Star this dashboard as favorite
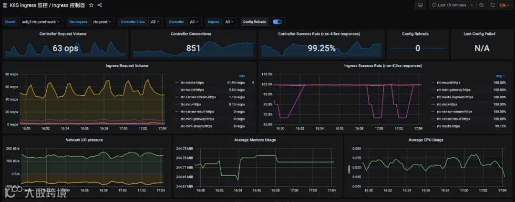The height and width of the screenshot is (202, 515). pyautogui.click(x=91, y=5)
